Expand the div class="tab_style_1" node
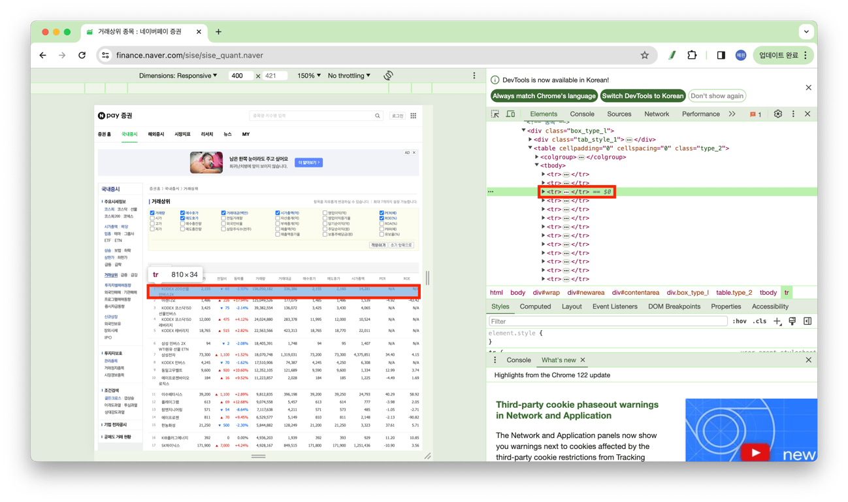This screenshot has height=502, width=848. coord(530,139)
